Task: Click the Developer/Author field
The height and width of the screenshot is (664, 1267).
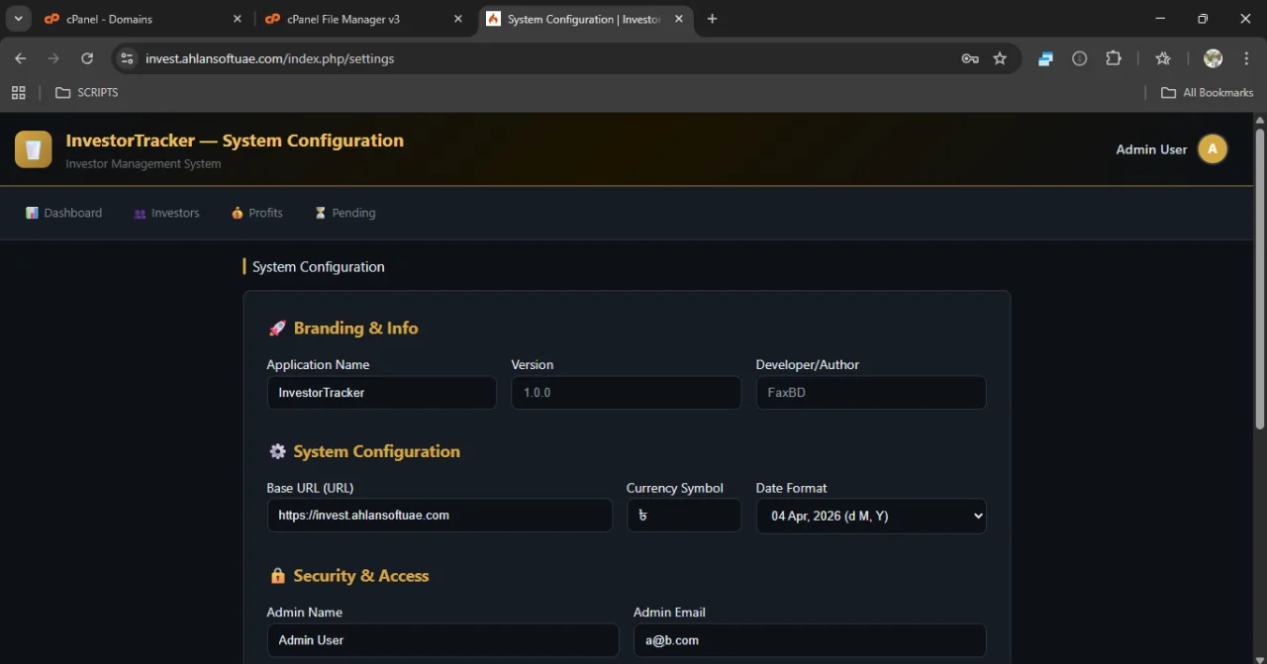Action: [871, 393]
